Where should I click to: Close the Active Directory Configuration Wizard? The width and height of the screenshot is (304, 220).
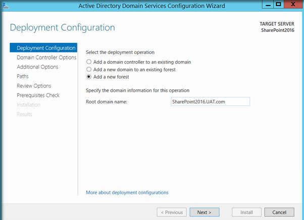pos(293,5)
